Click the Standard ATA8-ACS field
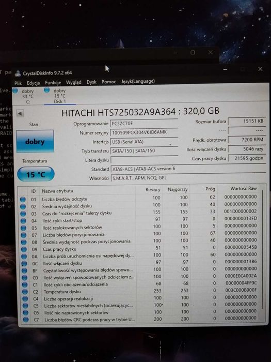 (x=188, y=169)
